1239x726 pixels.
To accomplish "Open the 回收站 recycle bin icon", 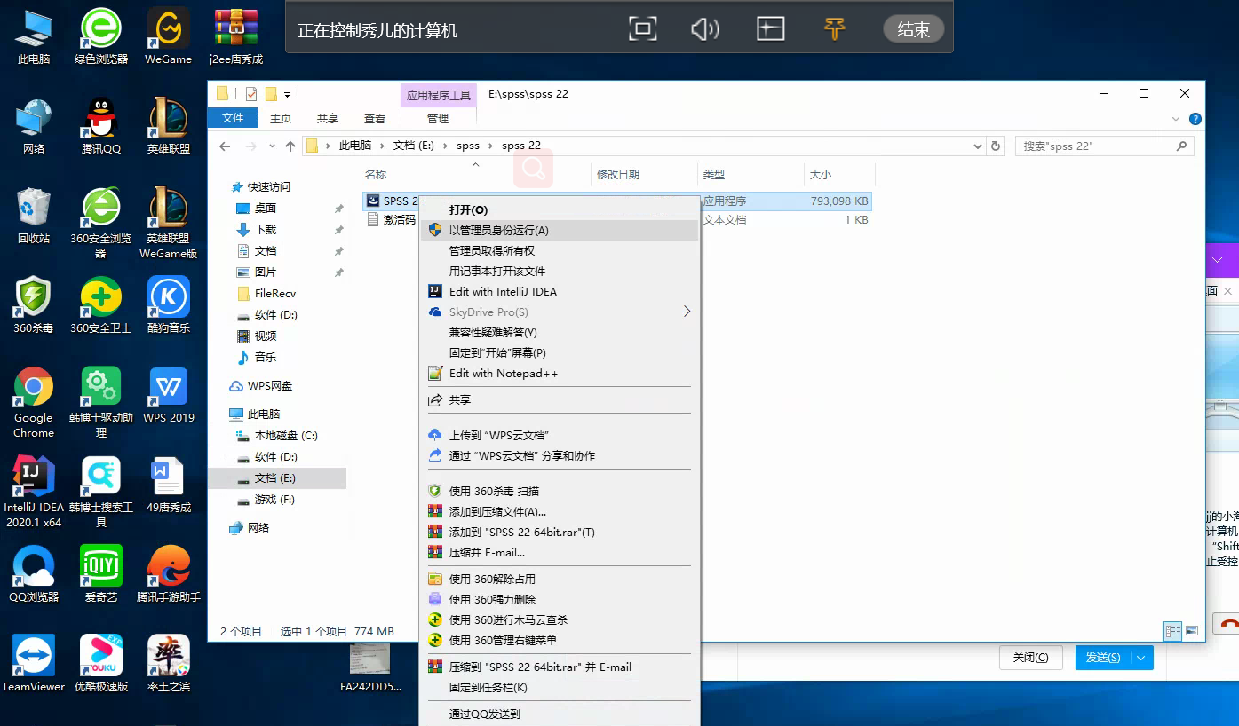I will [x=34, y=216].
